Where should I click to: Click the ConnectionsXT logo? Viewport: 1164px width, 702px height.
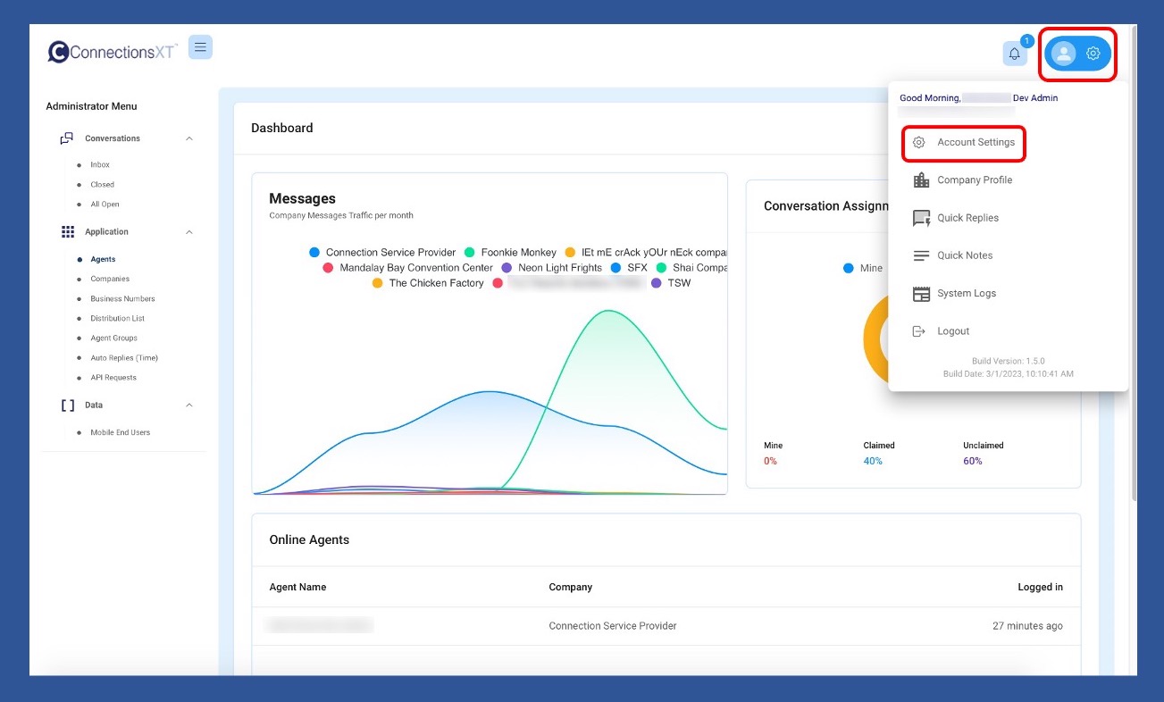[113, 52]
